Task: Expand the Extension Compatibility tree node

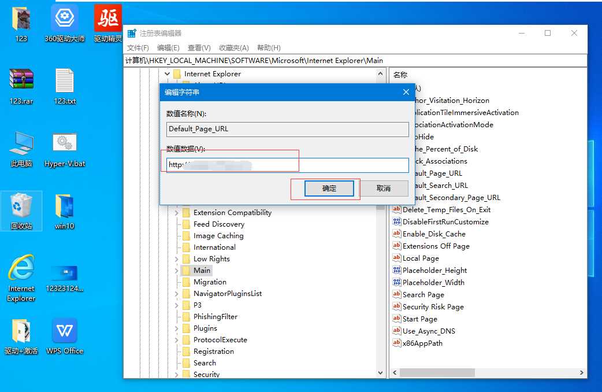Action: 177,213
